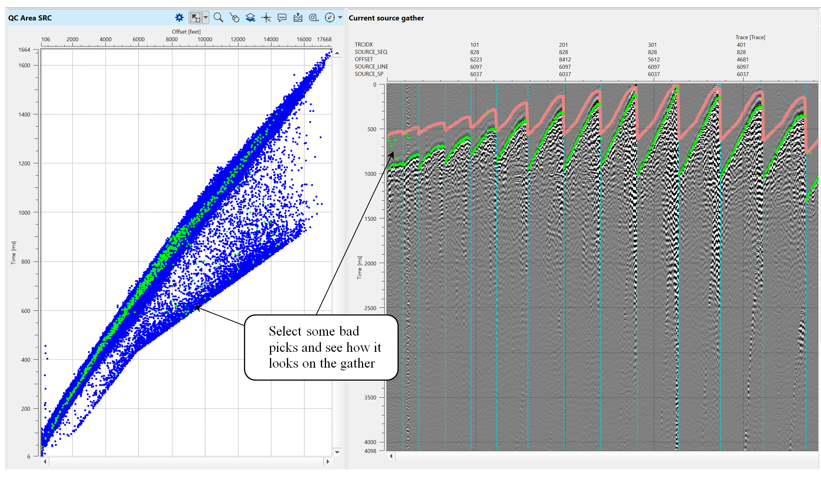Viewport: 821px width, 477px height.
Task: Open QC Area settings gear
Action: click(x=179, y=17)
